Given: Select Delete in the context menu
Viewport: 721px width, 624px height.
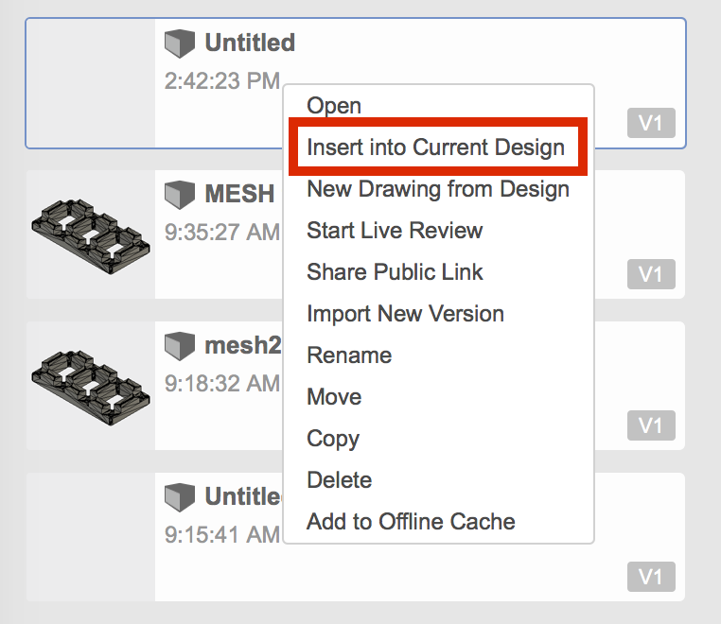Looking at the screenshot, I should click(339, 480).
